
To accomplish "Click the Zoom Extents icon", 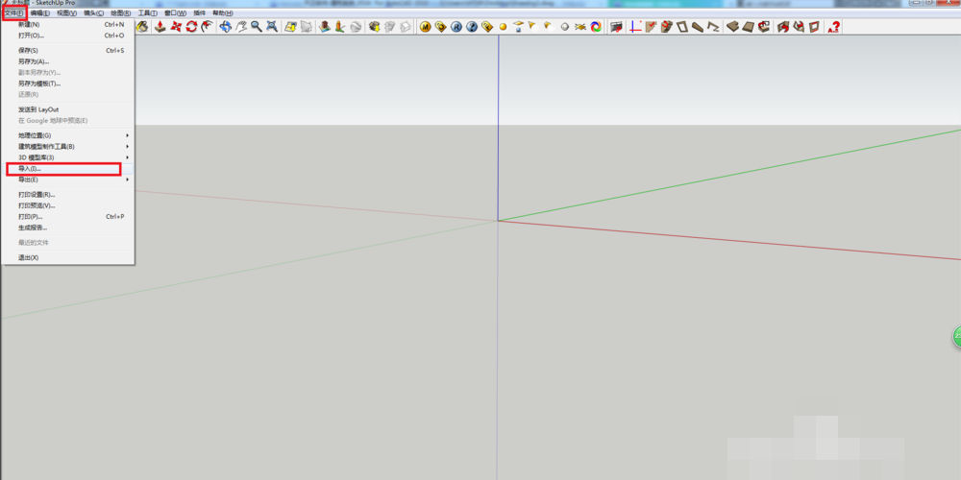I will click(272, 26).
